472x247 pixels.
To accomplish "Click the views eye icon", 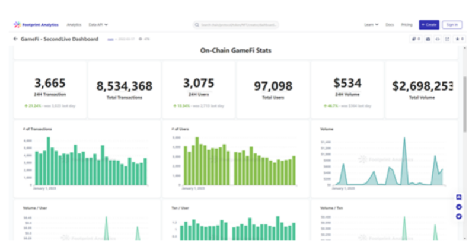I will click(x=141, y=39).
